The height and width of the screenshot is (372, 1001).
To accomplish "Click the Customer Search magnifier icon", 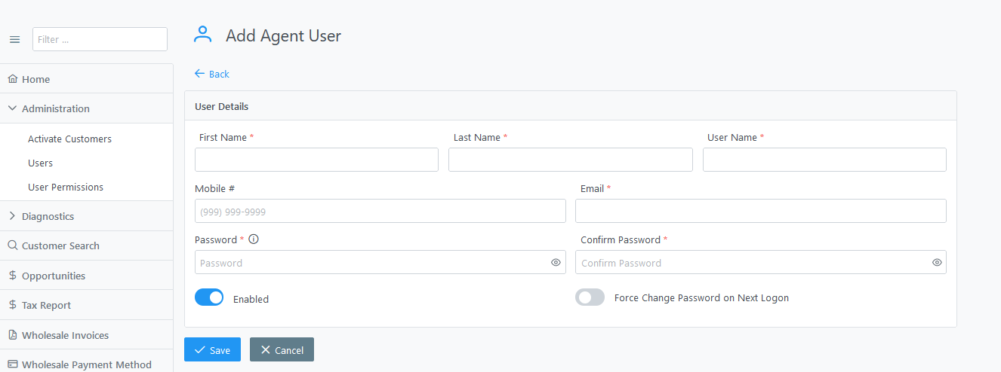I will coord(12,245).
